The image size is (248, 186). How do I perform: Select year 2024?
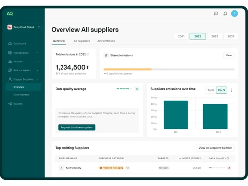231,36
